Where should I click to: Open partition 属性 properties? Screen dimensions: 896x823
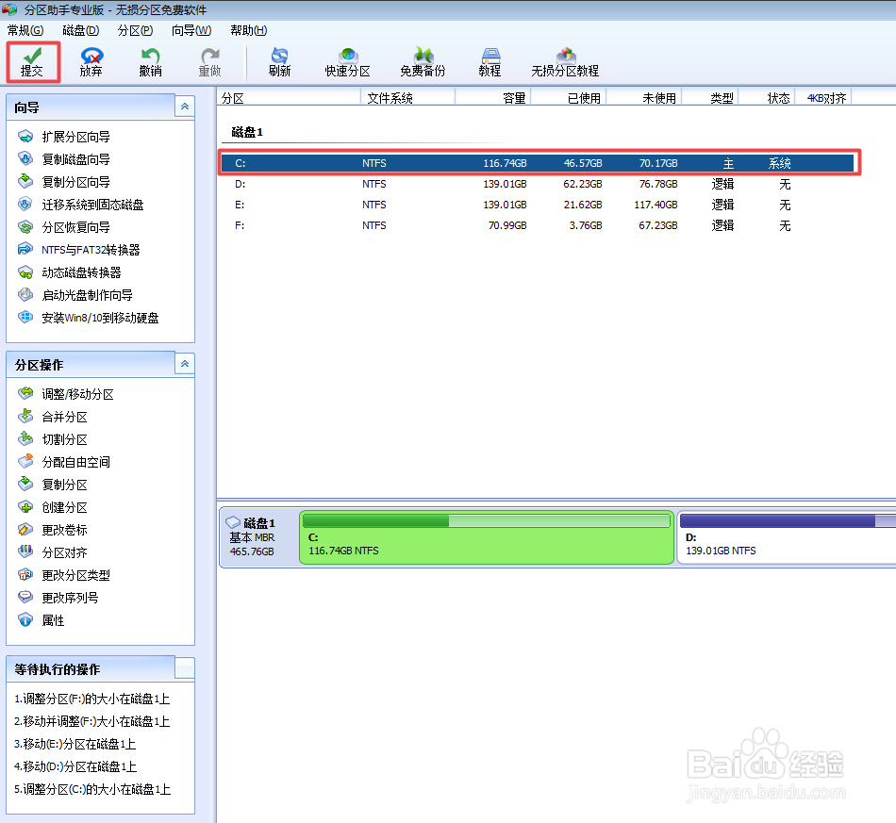pyautogui.click(x=41, y=620)
